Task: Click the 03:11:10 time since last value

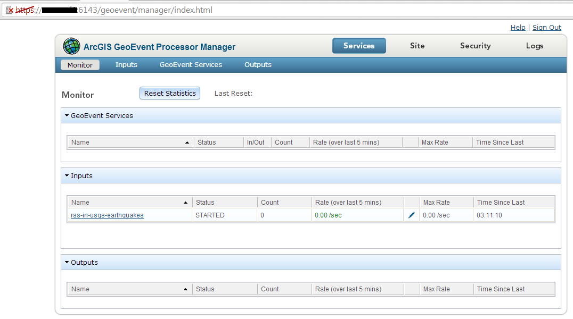Action: coord(489,215)
